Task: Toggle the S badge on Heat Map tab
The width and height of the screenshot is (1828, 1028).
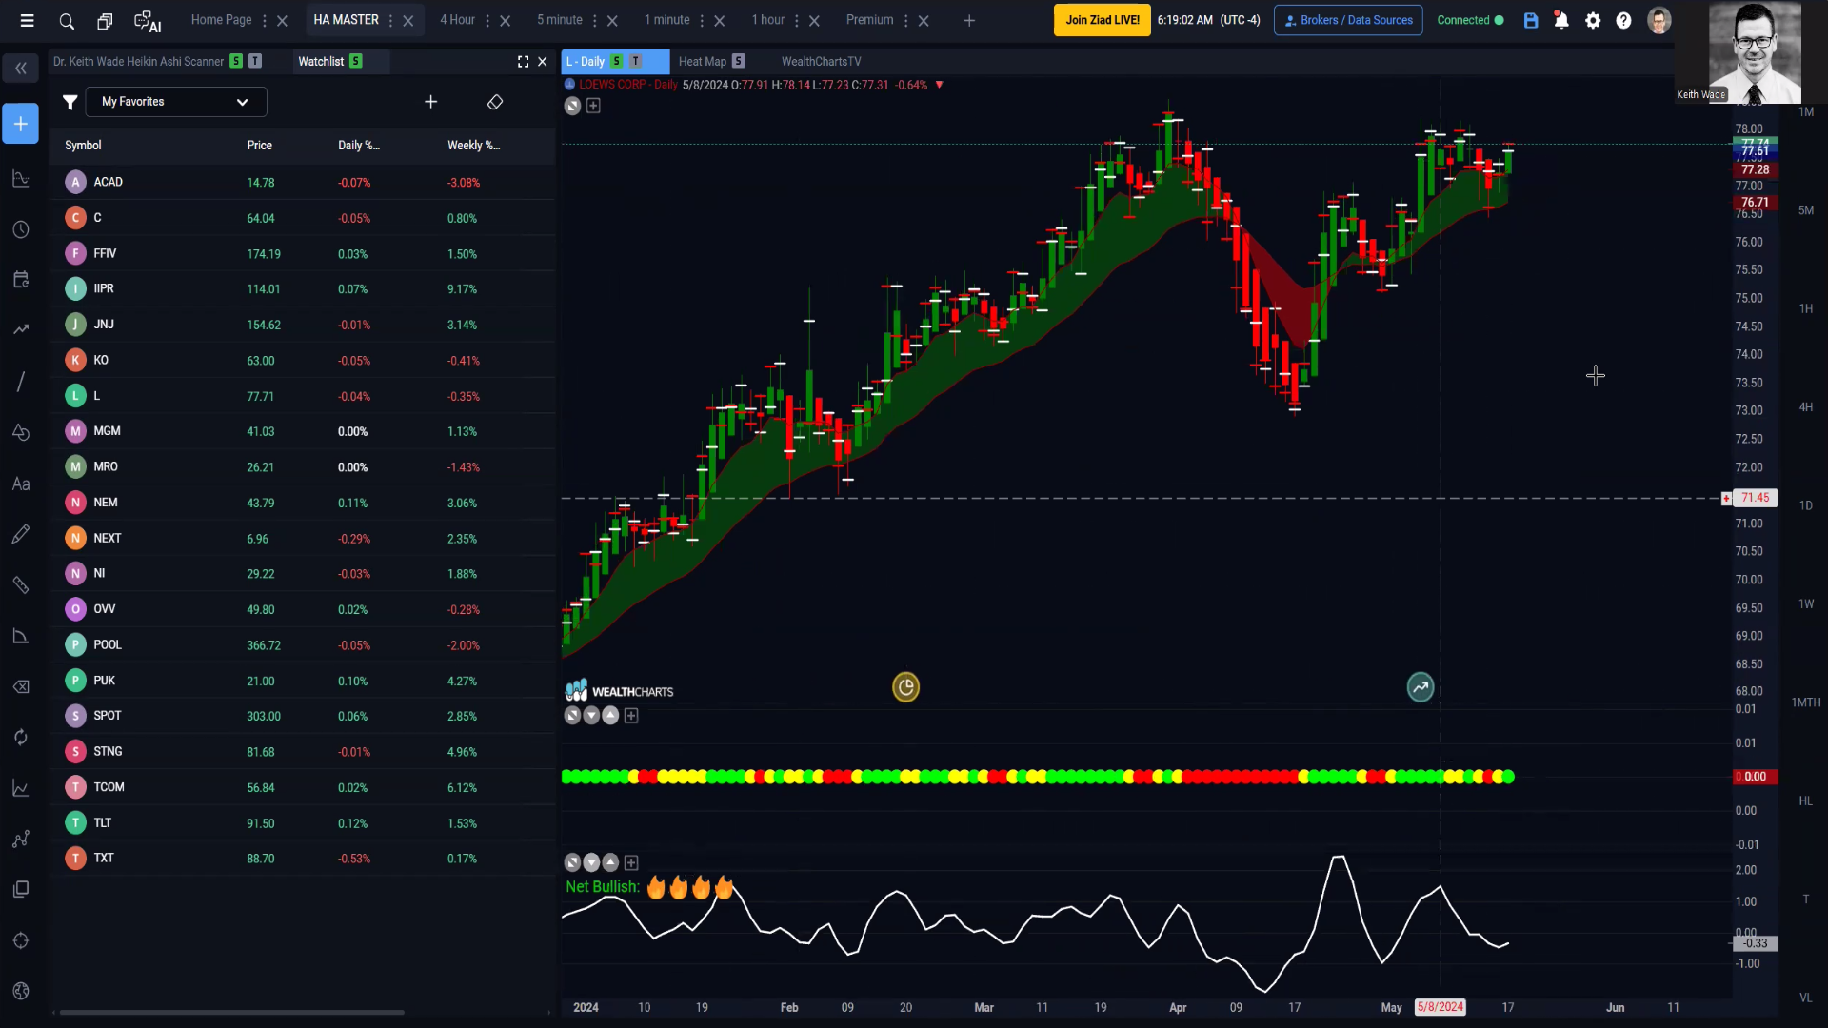Action: click(x=739, y=61)
